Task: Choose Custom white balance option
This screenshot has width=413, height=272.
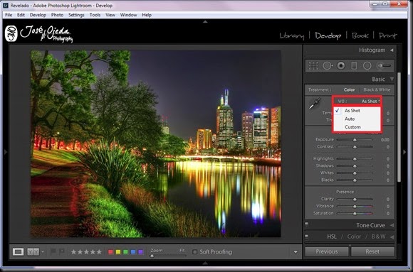Action: click(352, 127)
